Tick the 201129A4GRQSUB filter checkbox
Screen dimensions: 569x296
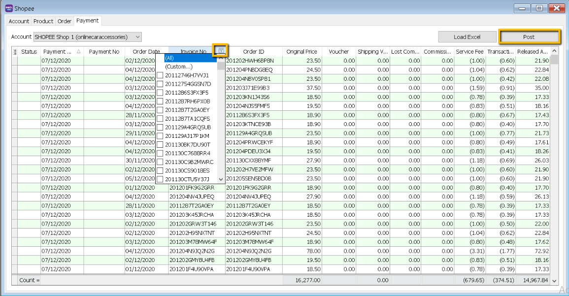click(x=160, y=127)
